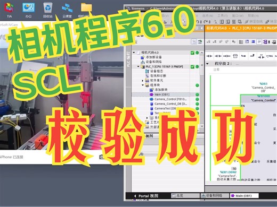Viewport: 277px width, 207px height.
Task: Insert a normally closed contact
Action: (218, 56)
